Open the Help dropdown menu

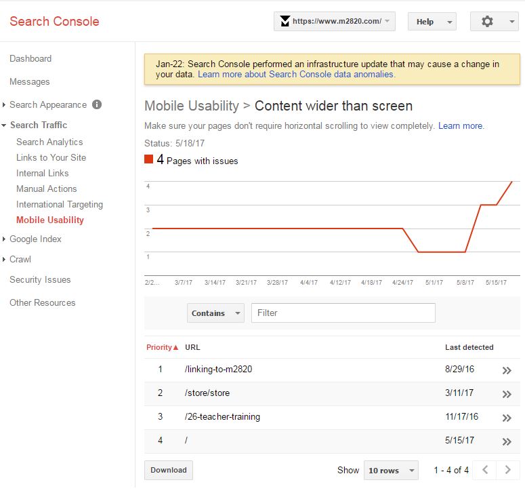pos(432,22)
